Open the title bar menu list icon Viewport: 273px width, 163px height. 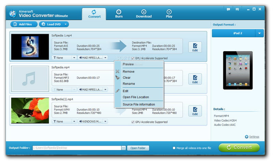click(236, 9)
